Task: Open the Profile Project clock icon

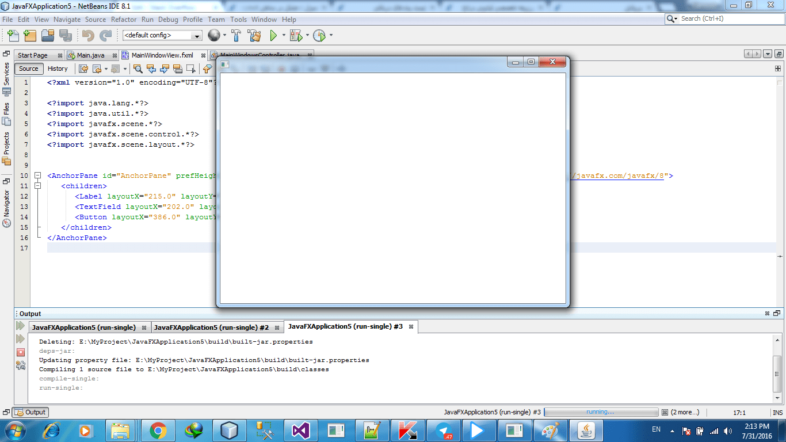Action: point(320,35)
